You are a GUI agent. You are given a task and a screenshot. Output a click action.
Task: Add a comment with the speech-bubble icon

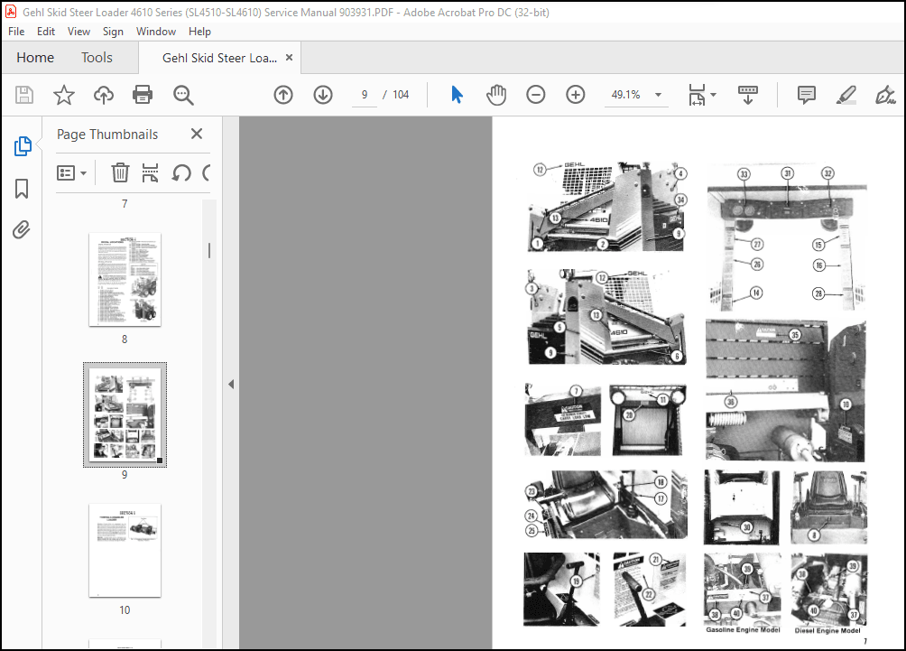pos(806,95)
